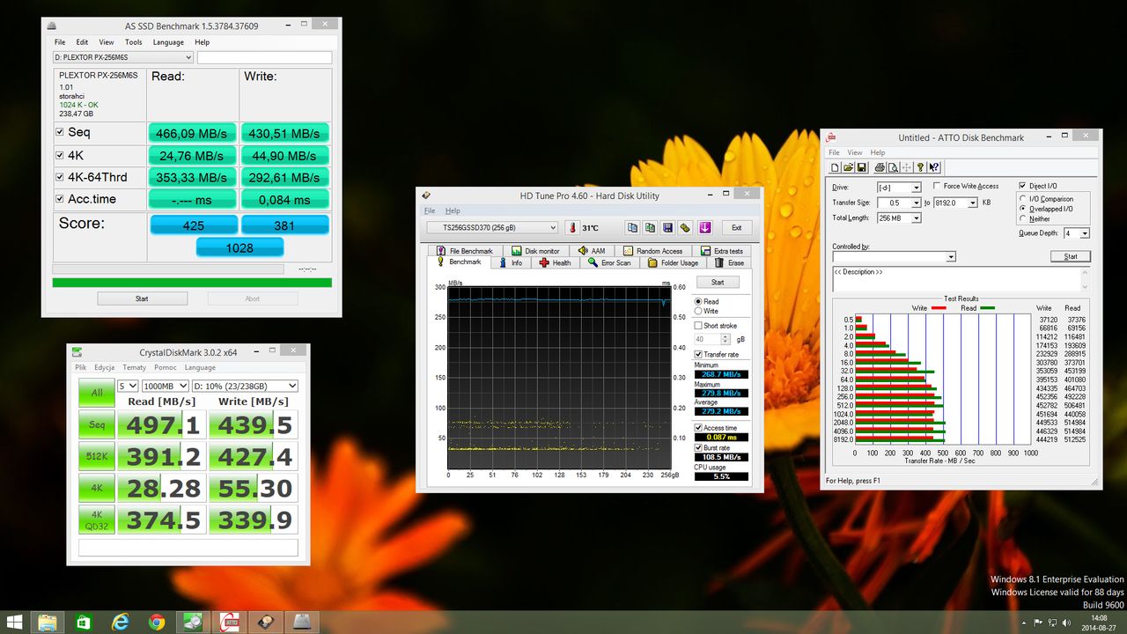
Task: Open Google Chrome from the taskbar
Action: click(157, 622)
